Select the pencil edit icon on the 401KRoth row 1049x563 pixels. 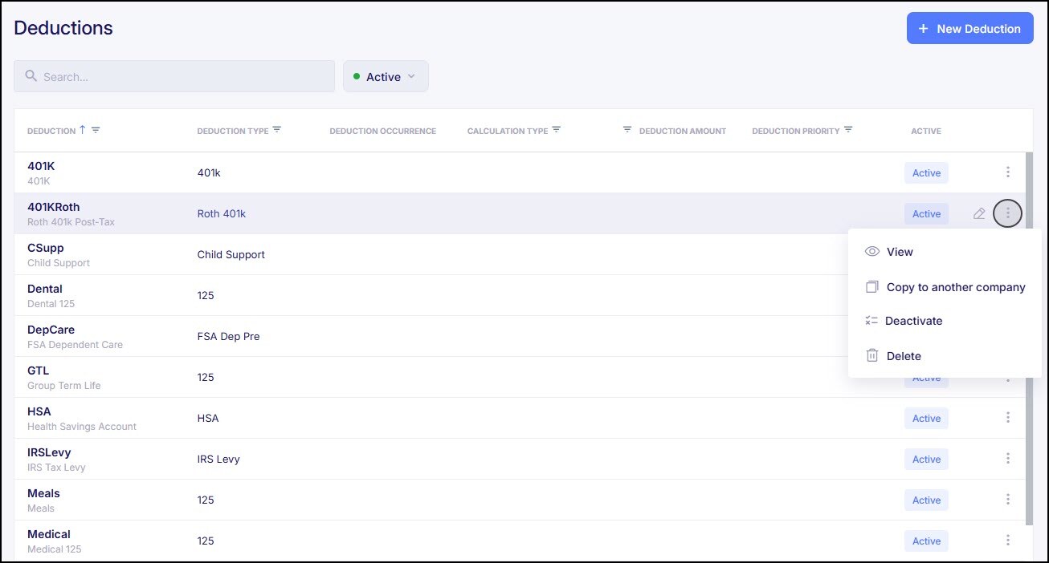(x=978, y=213)
